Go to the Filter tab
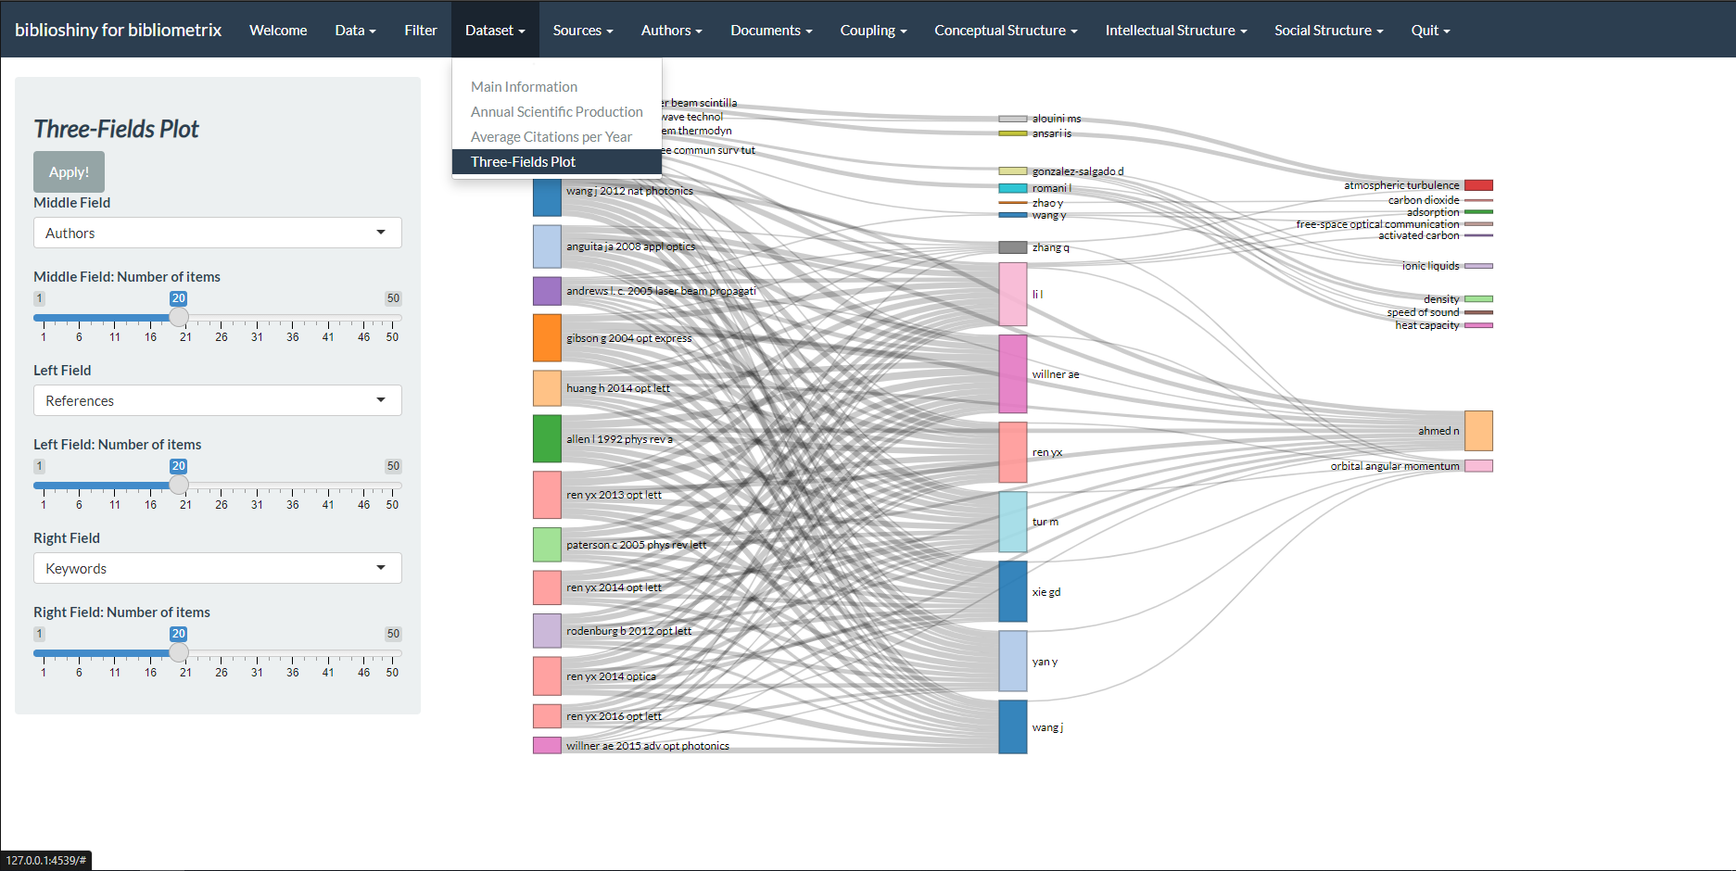The width and height of the screenshot is (1736, 871). point(421,30)
